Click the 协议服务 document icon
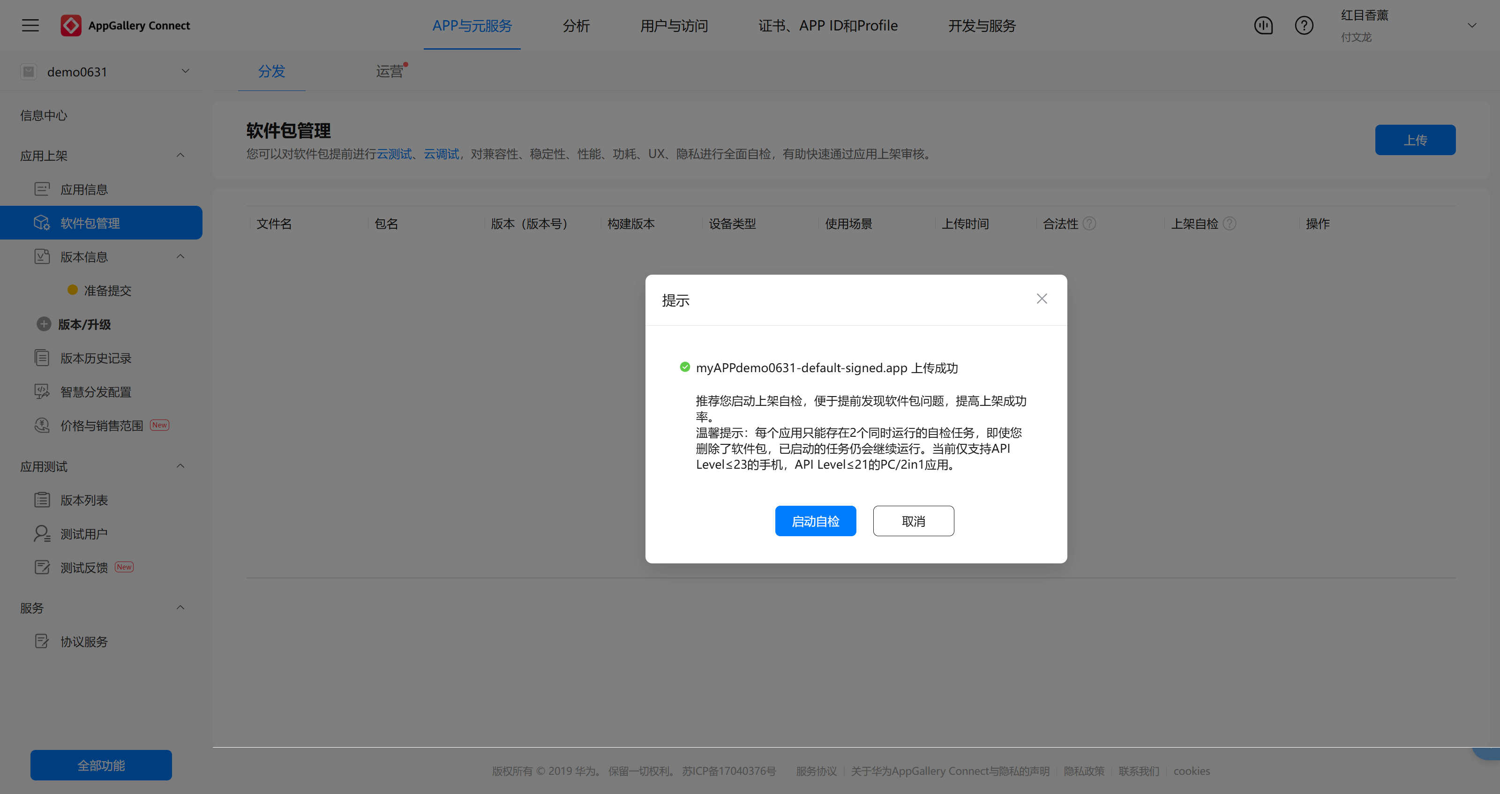The width and height of the screenshot is (1500, 794). pyautogui.click(x=42, y=642)
